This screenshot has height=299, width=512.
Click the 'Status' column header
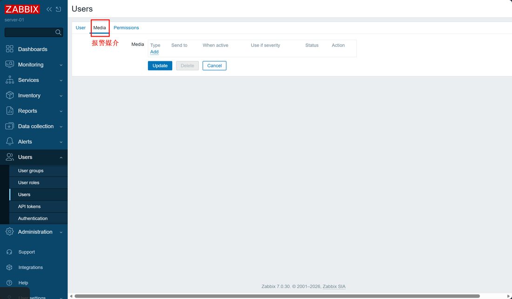(312, 45)
